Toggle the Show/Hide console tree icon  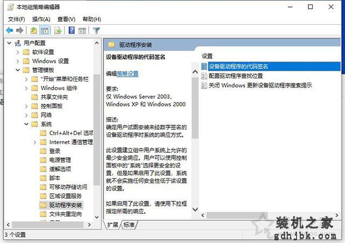tap(44, 30)
